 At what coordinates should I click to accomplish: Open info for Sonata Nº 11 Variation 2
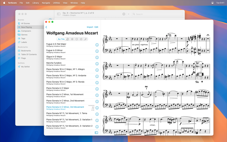97,127
